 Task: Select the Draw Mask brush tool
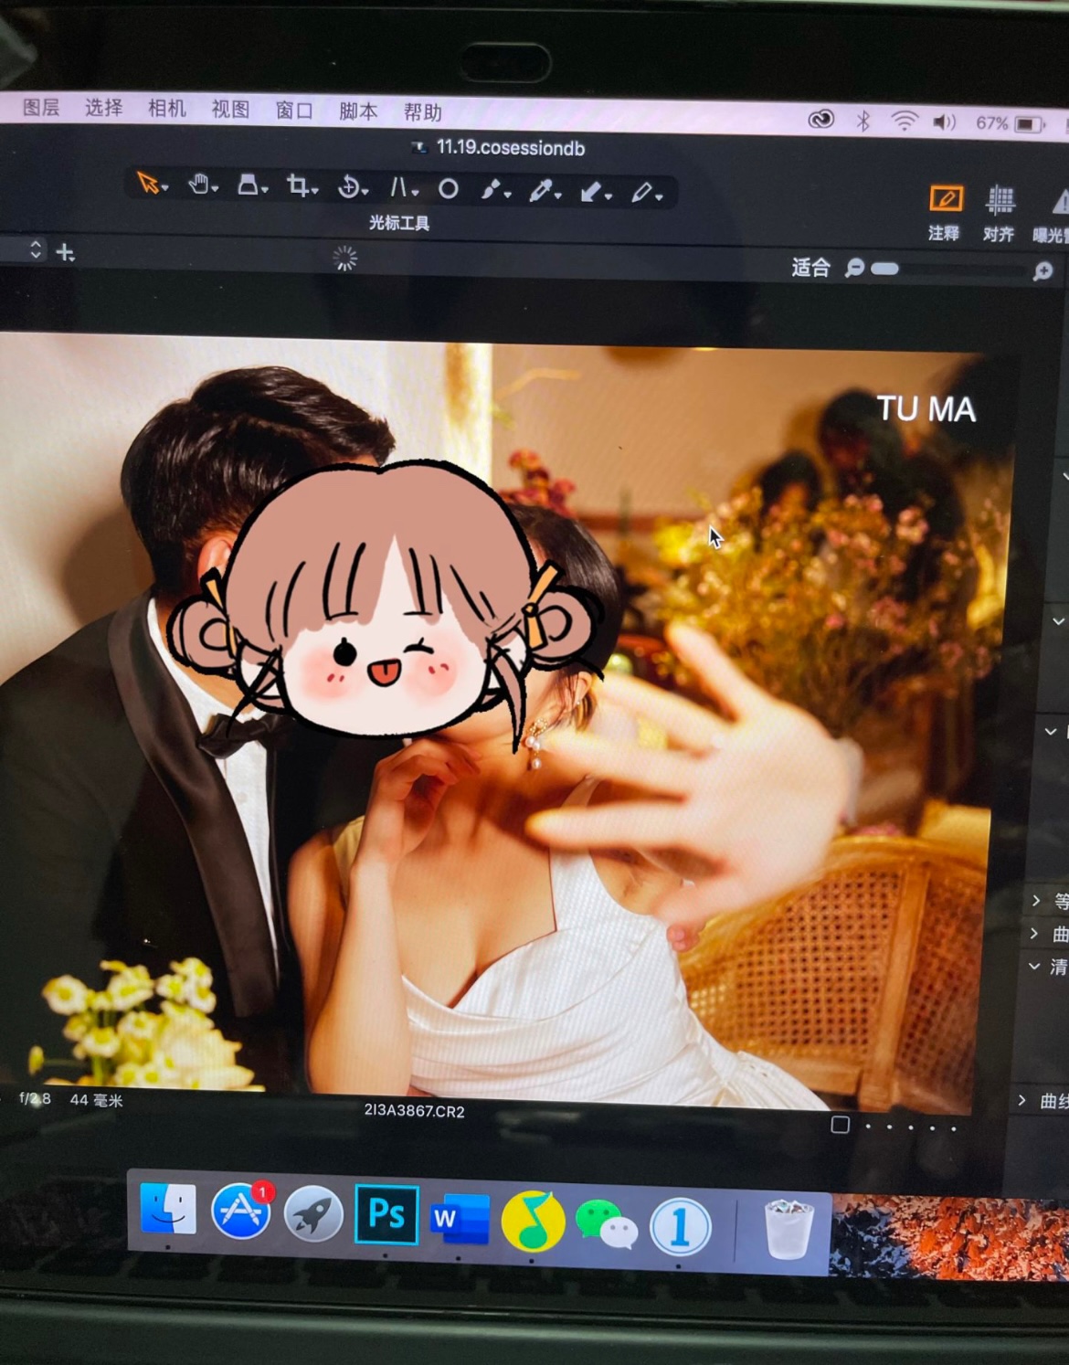tap(492, 189)
